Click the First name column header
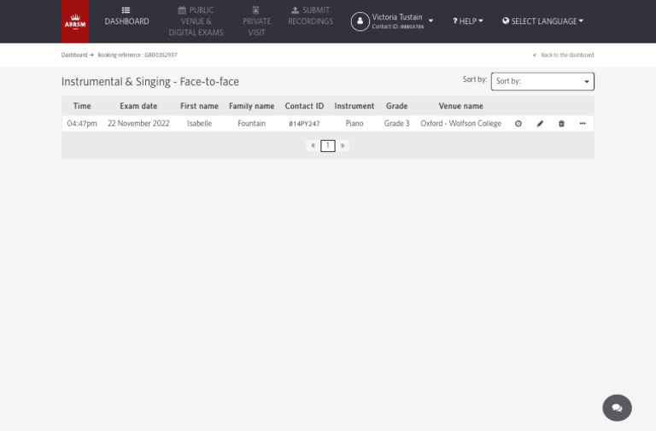Viewport: 656px width, 431px height. [x=199, y=106]
